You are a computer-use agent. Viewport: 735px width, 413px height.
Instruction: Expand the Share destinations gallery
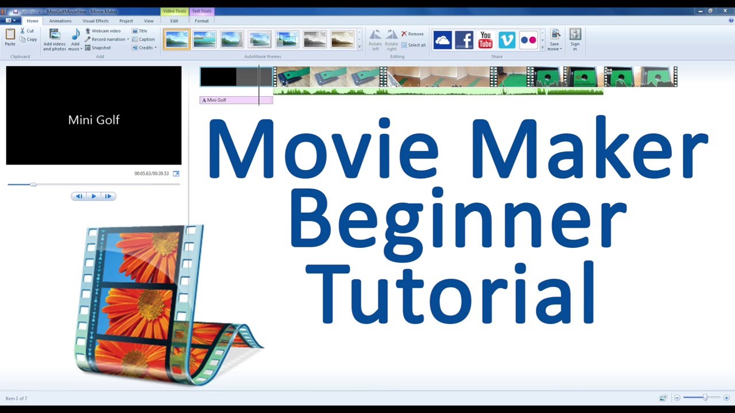[x=543, y=48]
